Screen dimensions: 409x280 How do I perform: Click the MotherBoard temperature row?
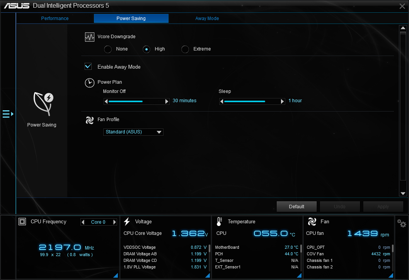click(257, 247)
